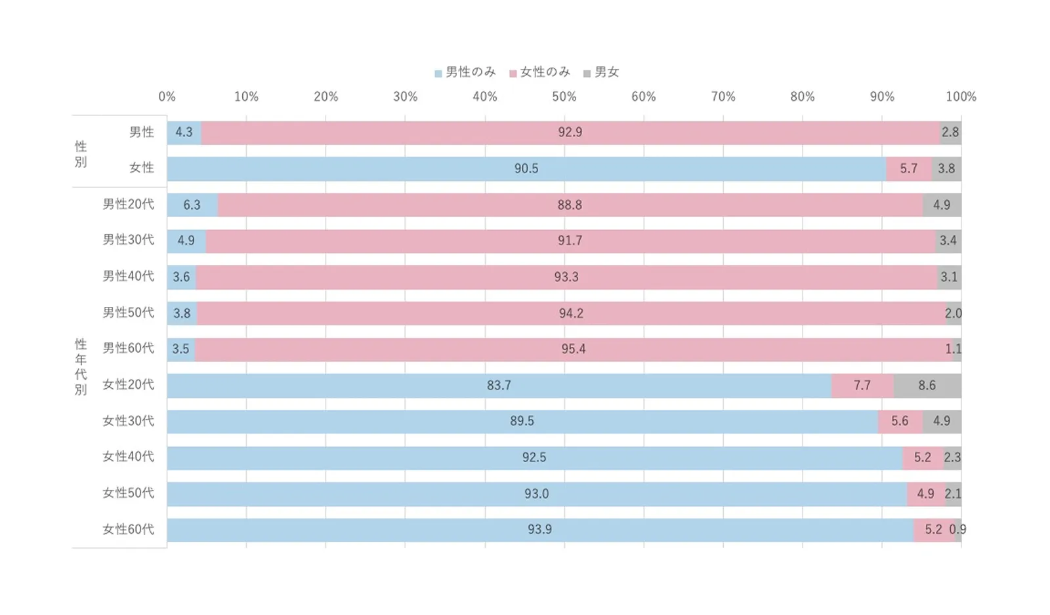The image size is (1050, 615).
Task: Select the 7.7 pink segment for 女性20代
Action: click(862, 386)
